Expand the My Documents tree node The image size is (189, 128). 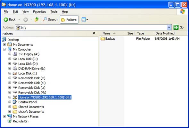tap(4, 44)
